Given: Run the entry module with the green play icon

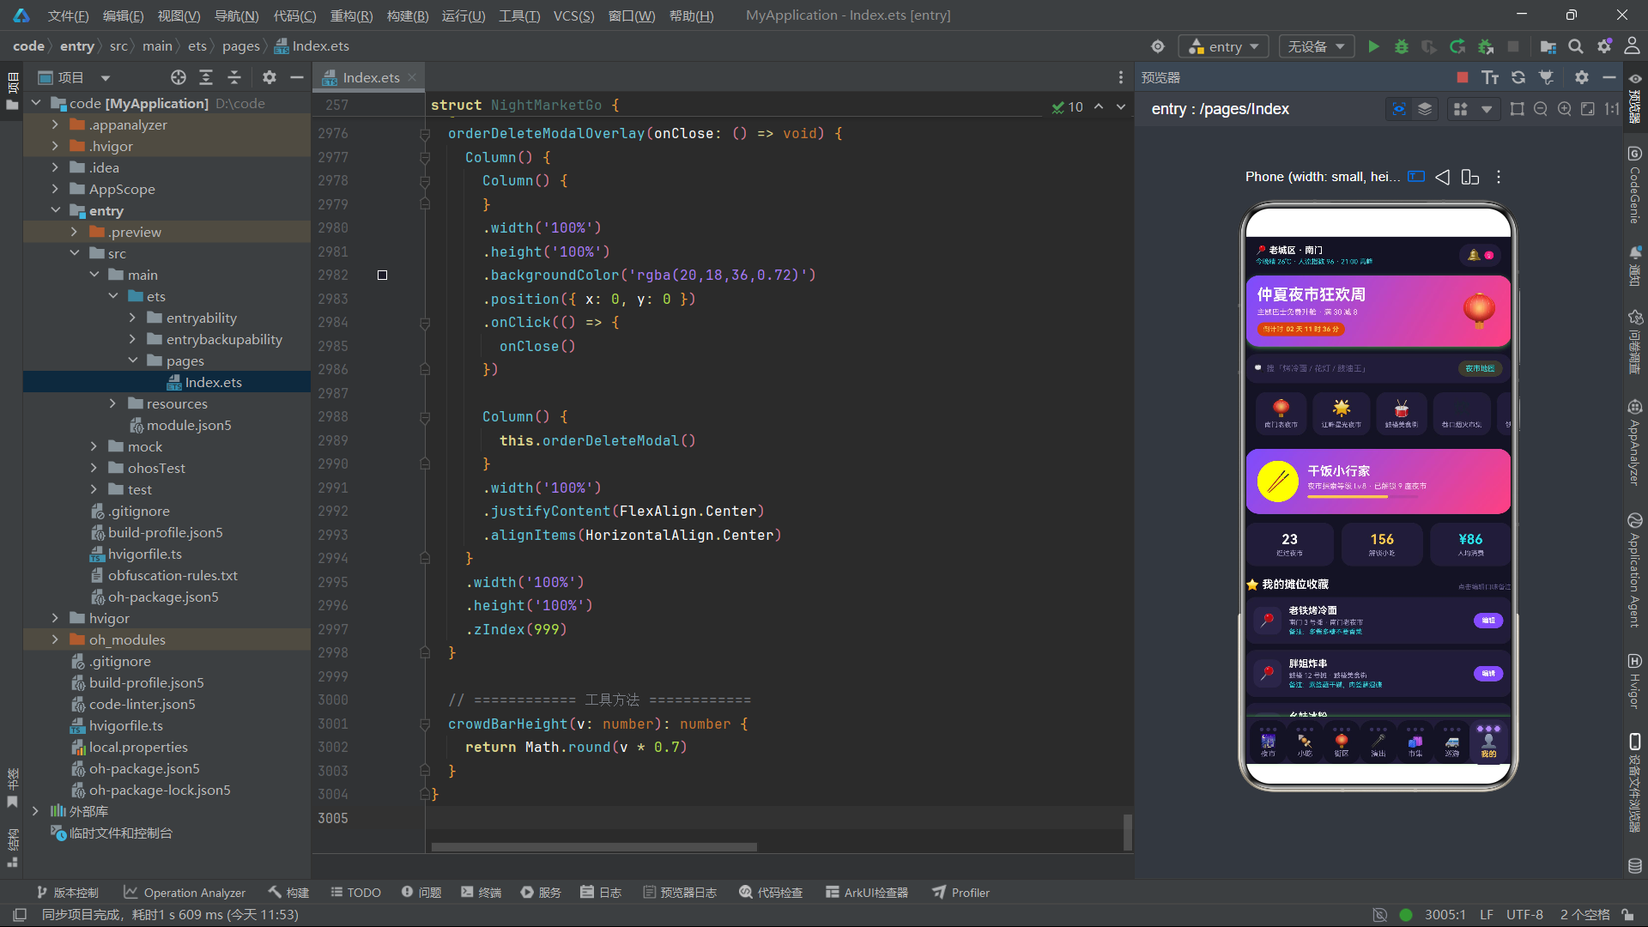Looking at the screenshot, I should pos(1373,46).
